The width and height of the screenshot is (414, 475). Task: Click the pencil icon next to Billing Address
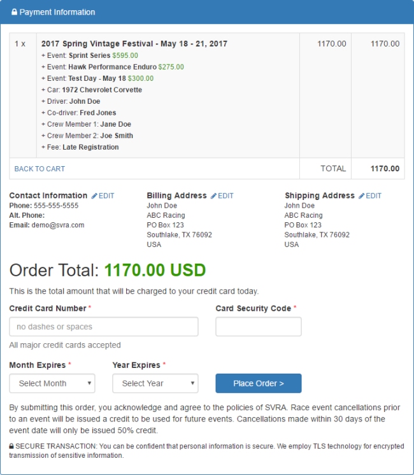[x=213, y=196]
